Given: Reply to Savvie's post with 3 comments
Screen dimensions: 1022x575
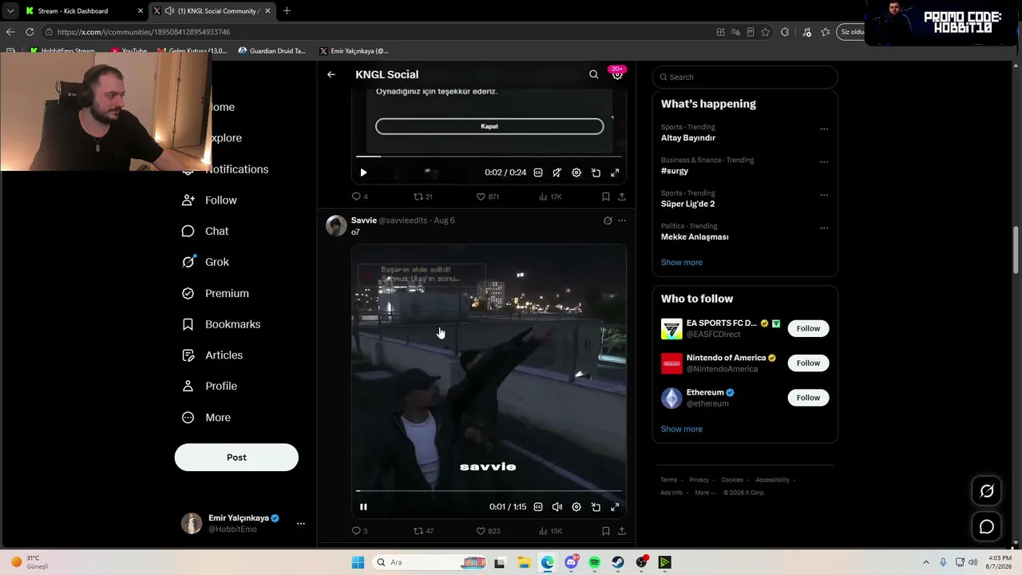Looking at the screenshot, I should pos(360,531).
